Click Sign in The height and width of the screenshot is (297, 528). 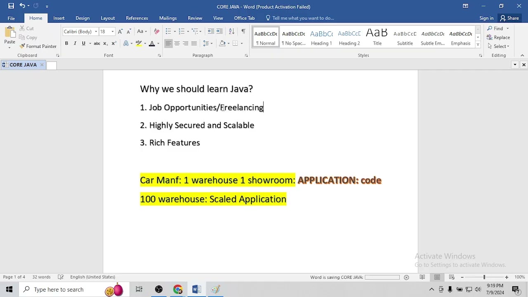(486, 18)
